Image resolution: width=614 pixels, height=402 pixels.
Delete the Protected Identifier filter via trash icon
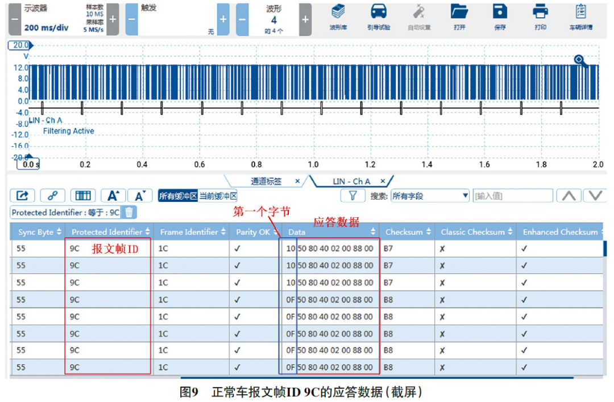129,212
